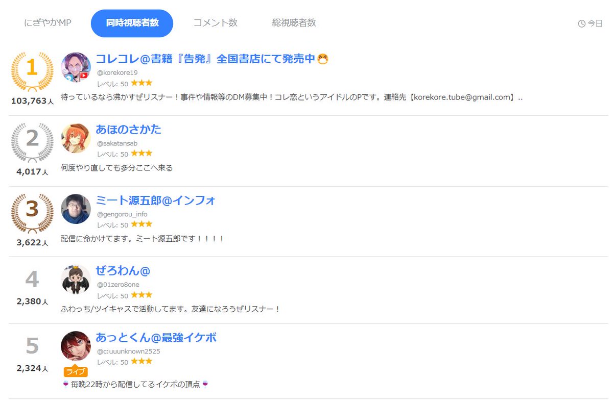
Task: Click the @gengorou_info handle
Action: click(122, 214)
